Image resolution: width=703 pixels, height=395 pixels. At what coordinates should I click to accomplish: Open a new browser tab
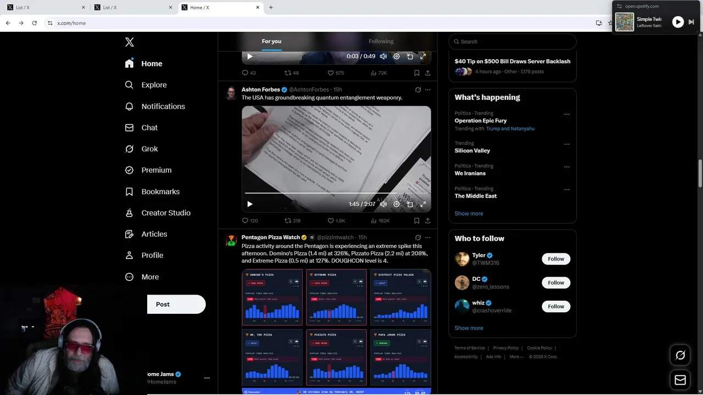click(271, 7)
